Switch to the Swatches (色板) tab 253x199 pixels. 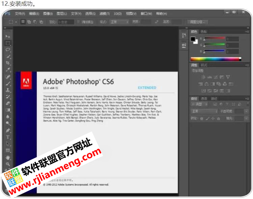coord(203,31)
